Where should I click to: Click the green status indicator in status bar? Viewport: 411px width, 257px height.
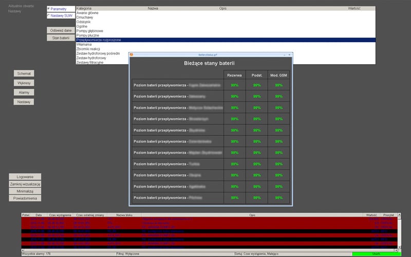click(376, 254)
